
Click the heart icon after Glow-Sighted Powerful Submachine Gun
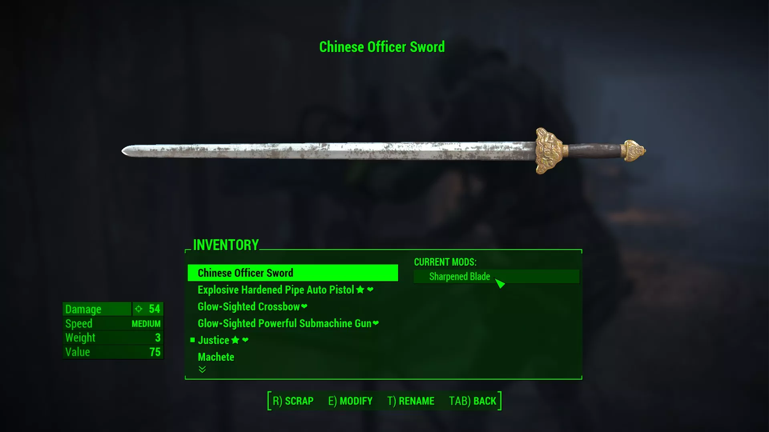pyautogui.click(x=376, y=323)
